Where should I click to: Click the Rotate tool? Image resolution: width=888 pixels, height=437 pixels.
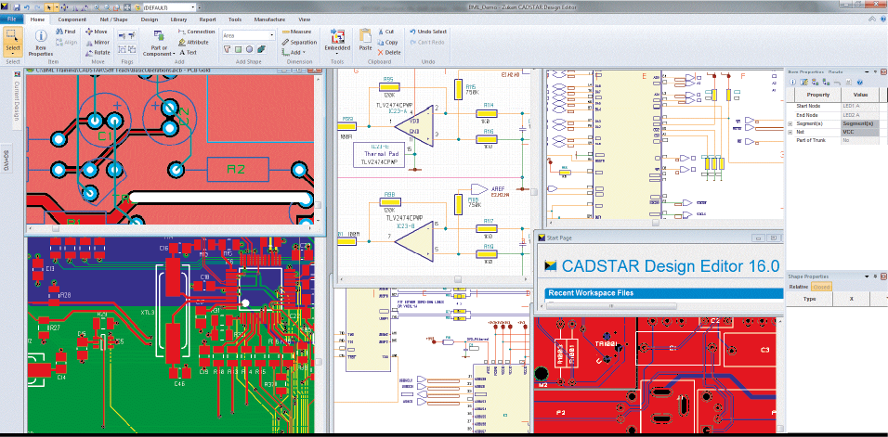(x=96, y=52)
